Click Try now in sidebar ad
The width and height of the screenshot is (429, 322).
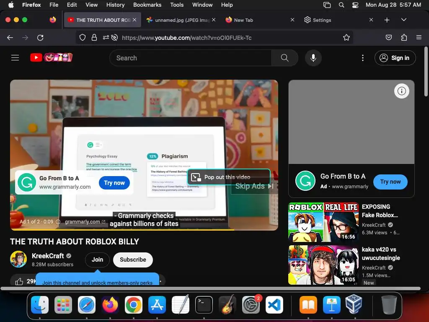(x=390, y=182)
